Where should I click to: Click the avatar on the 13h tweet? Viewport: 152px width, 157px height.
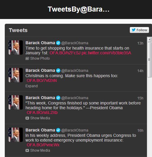point(16,47)
